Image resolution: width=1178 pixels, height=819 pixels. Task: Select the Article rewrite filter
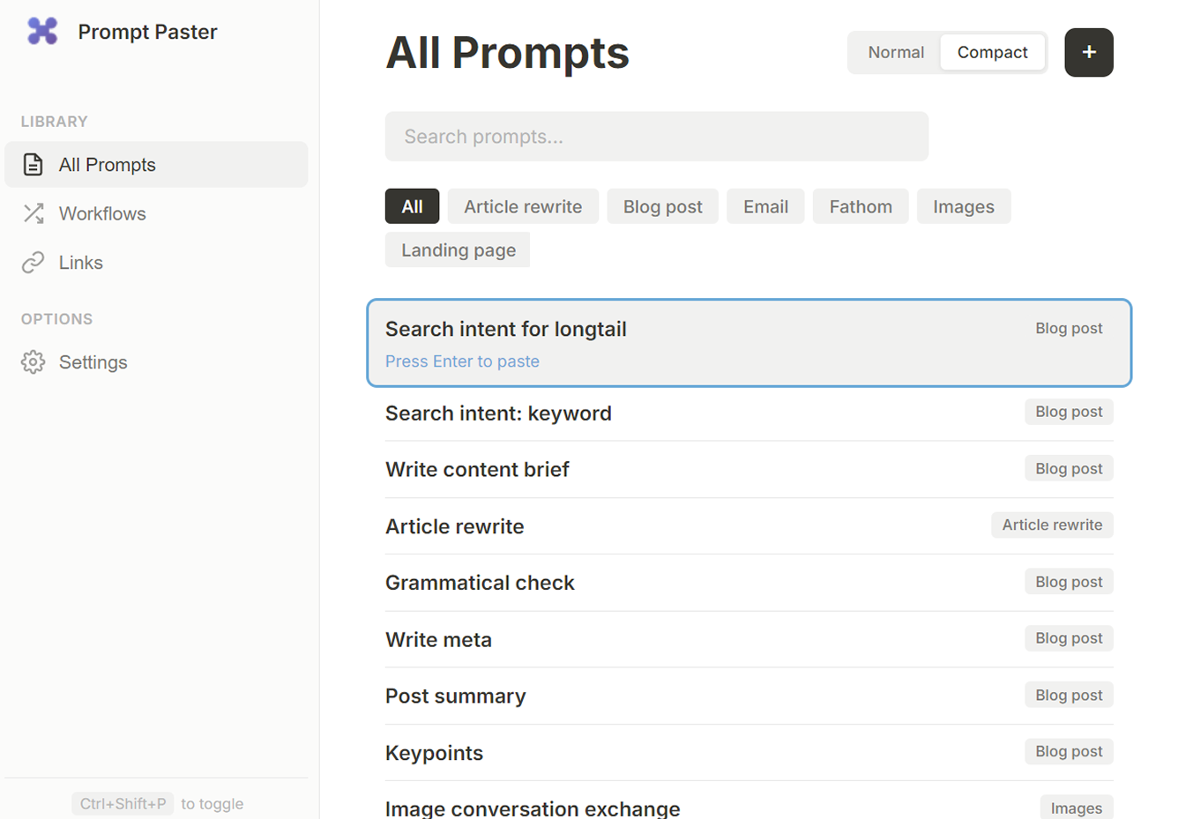(523, 205)
